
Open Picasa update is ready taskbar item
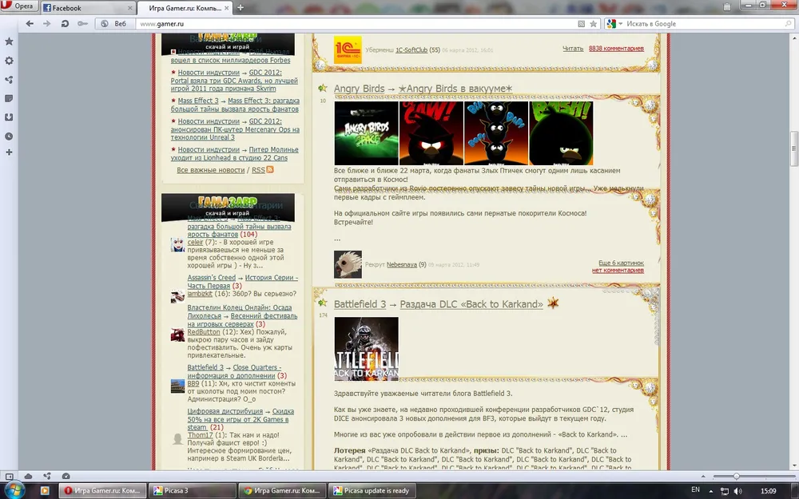(x=372, y=491)
